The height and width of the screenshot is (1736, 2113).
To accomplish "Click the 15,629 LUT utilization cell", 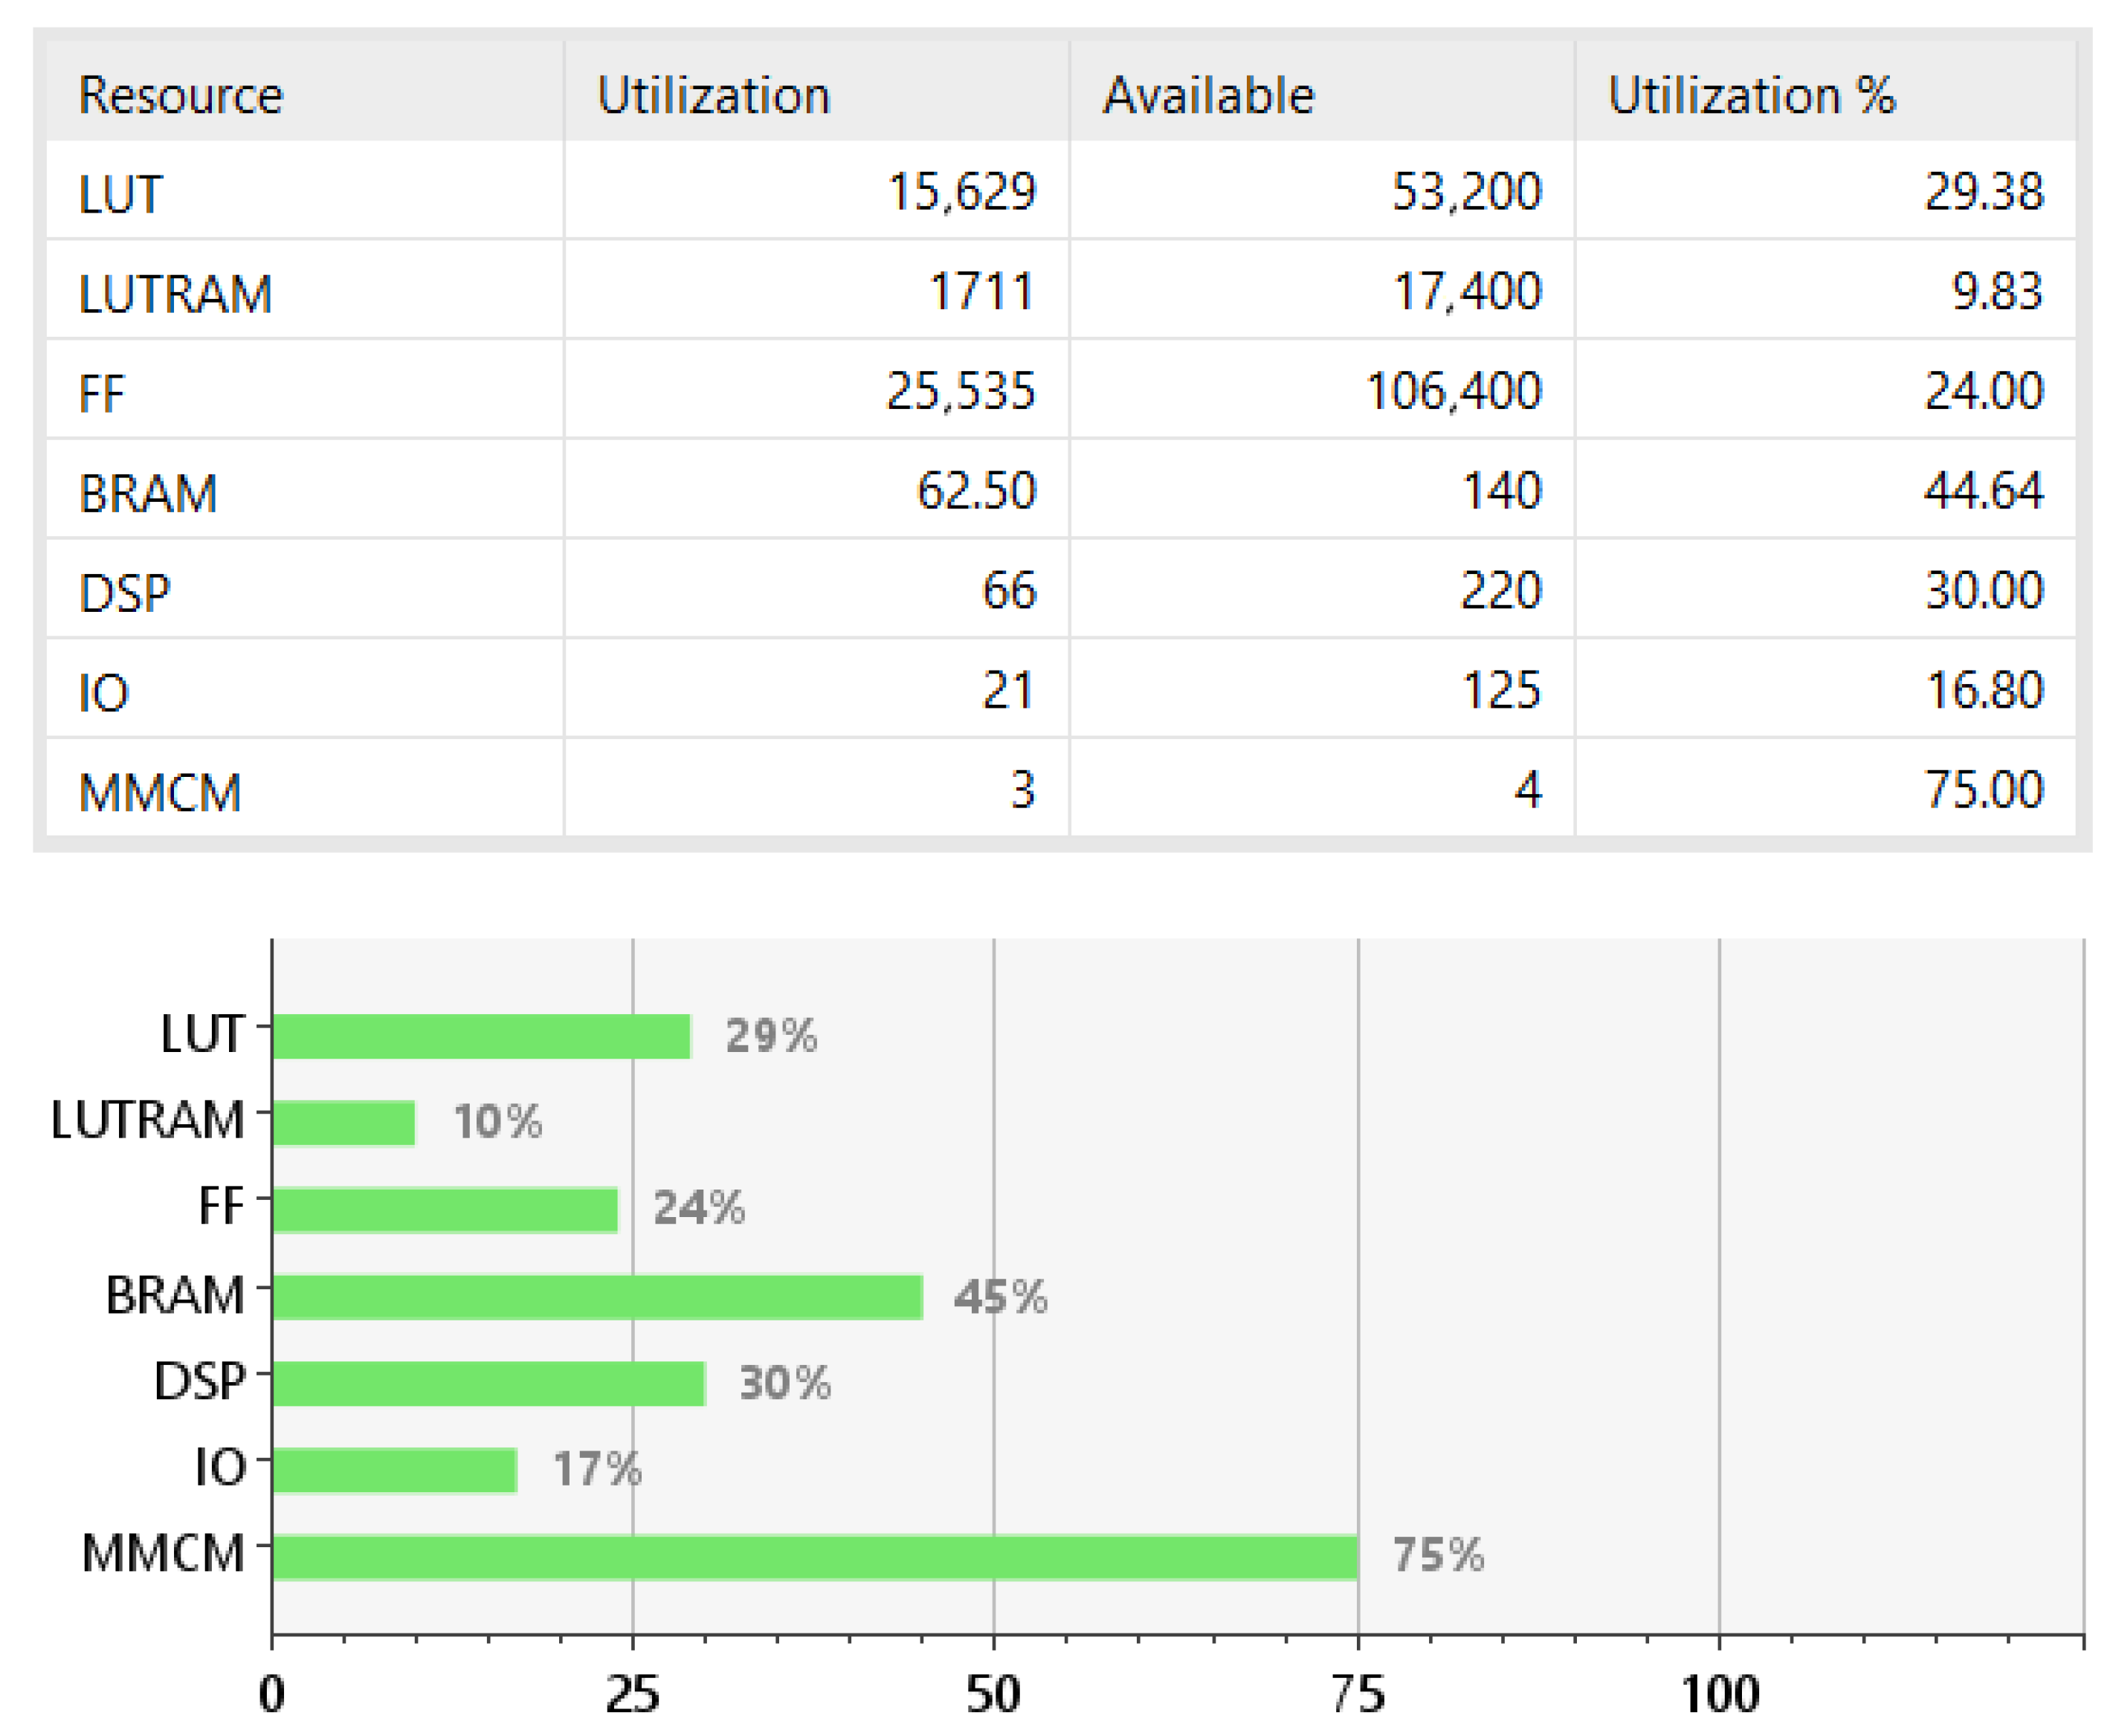I will 960,191.
